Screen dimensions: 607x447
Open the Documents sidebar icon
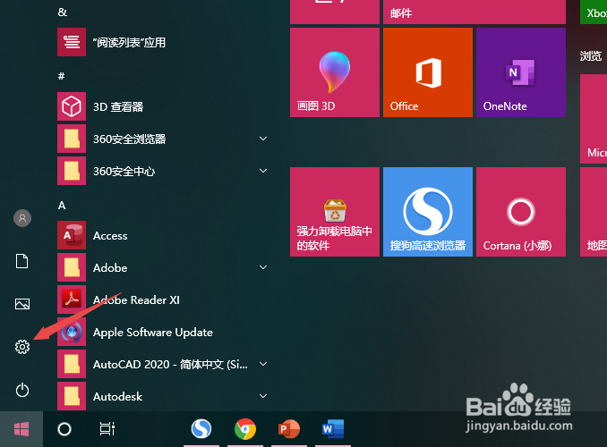coord(22,261)
